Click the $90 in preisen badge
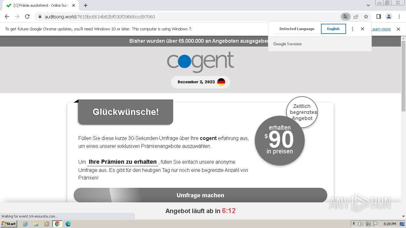 [280, 141]
